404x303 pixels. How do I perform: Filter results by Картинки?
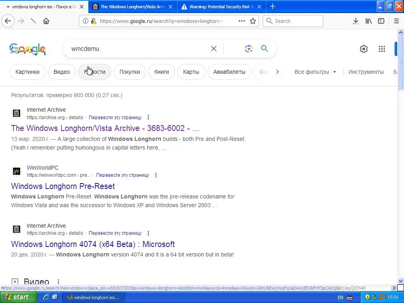(x=27, y=72)
